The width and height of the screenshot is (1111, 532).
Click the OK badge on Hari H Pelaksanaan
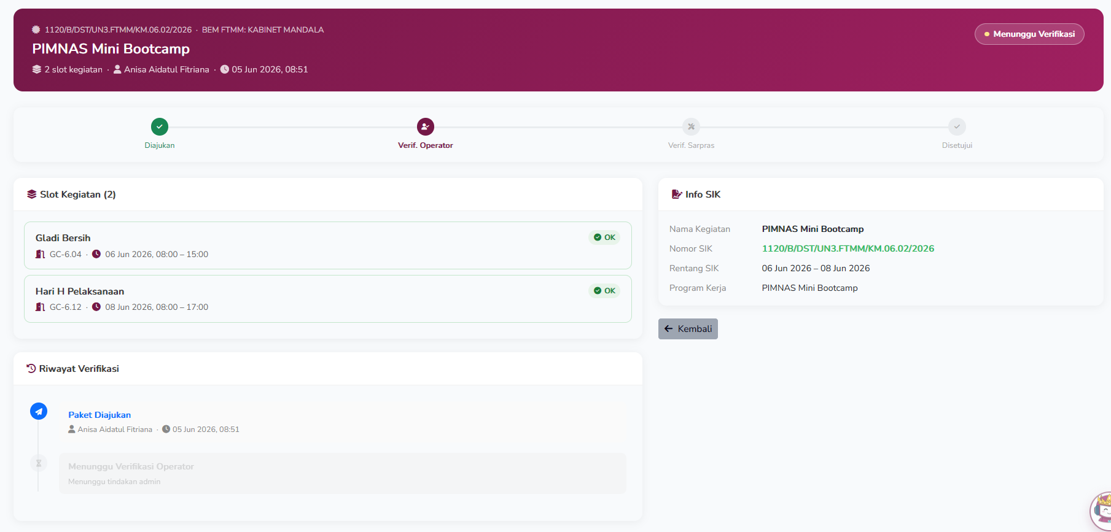604,291
